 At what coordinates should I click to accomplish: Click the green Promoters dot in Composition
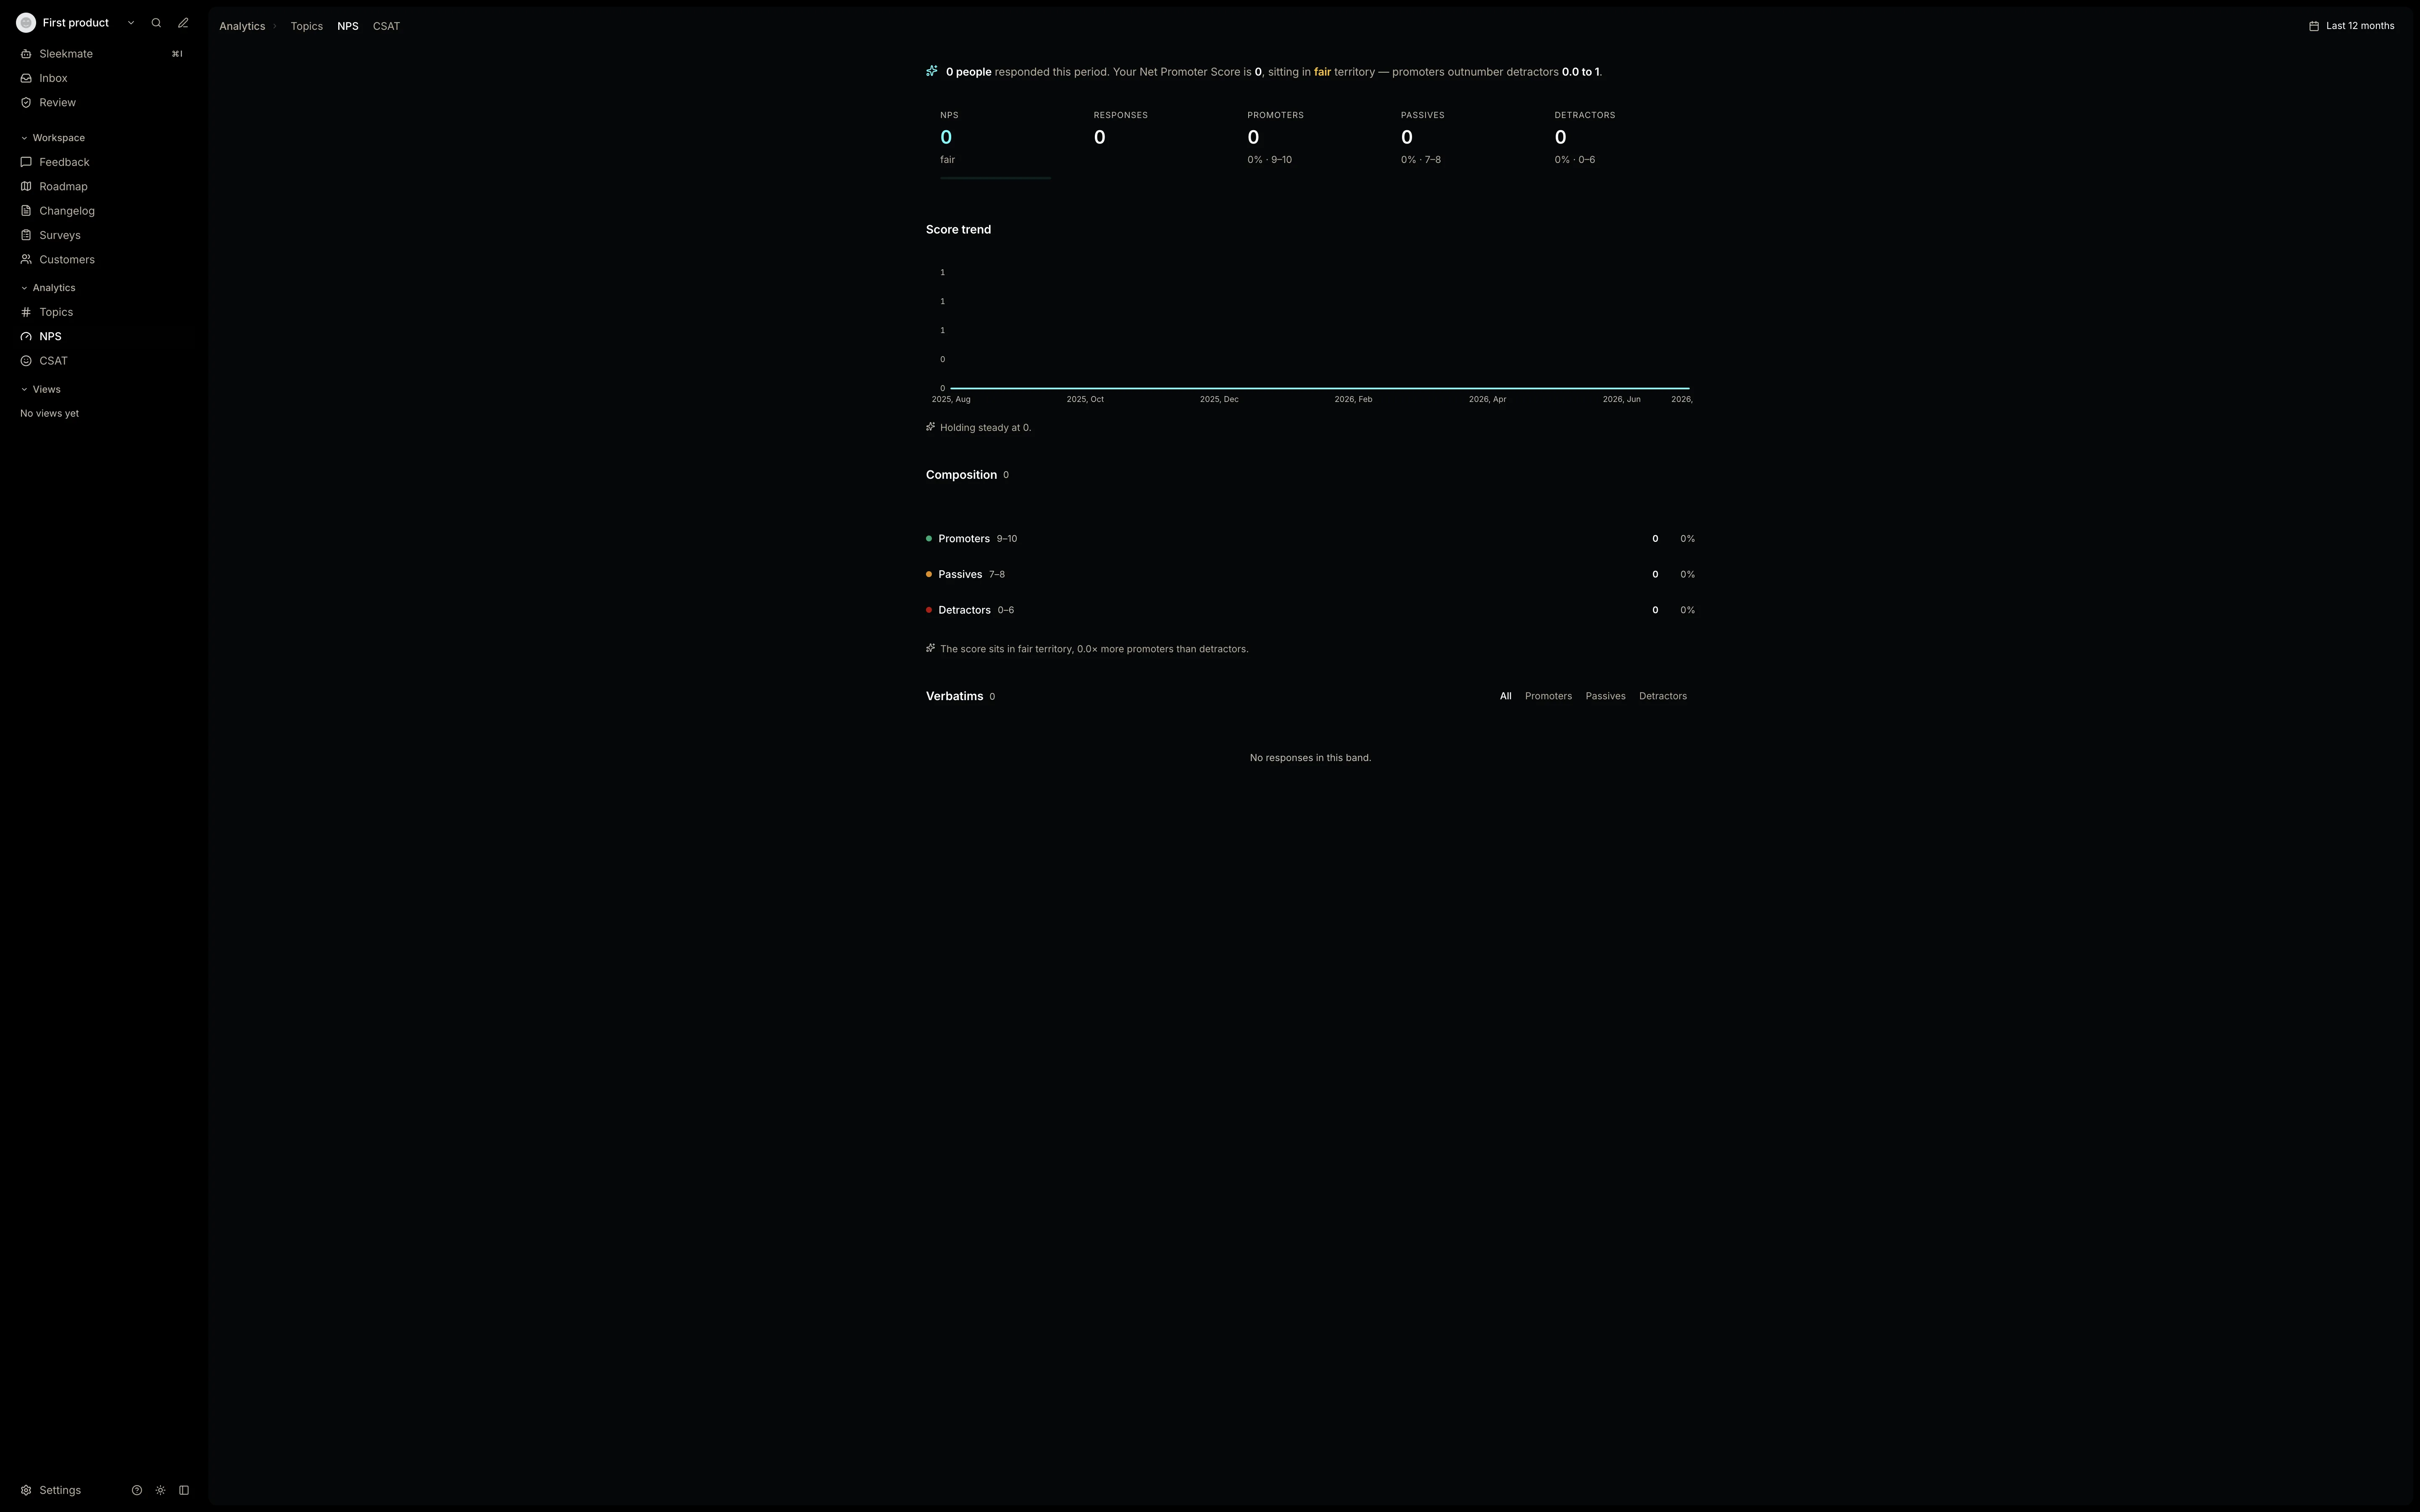click(929, 539)
